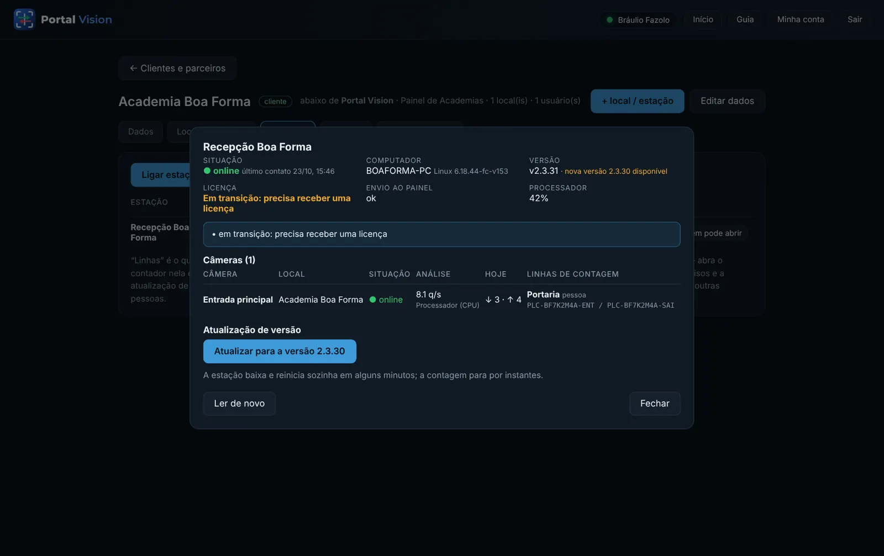Screen dimensions: 884x556
Task: Click Sair to log out
Action: click(x=855, y=19)
